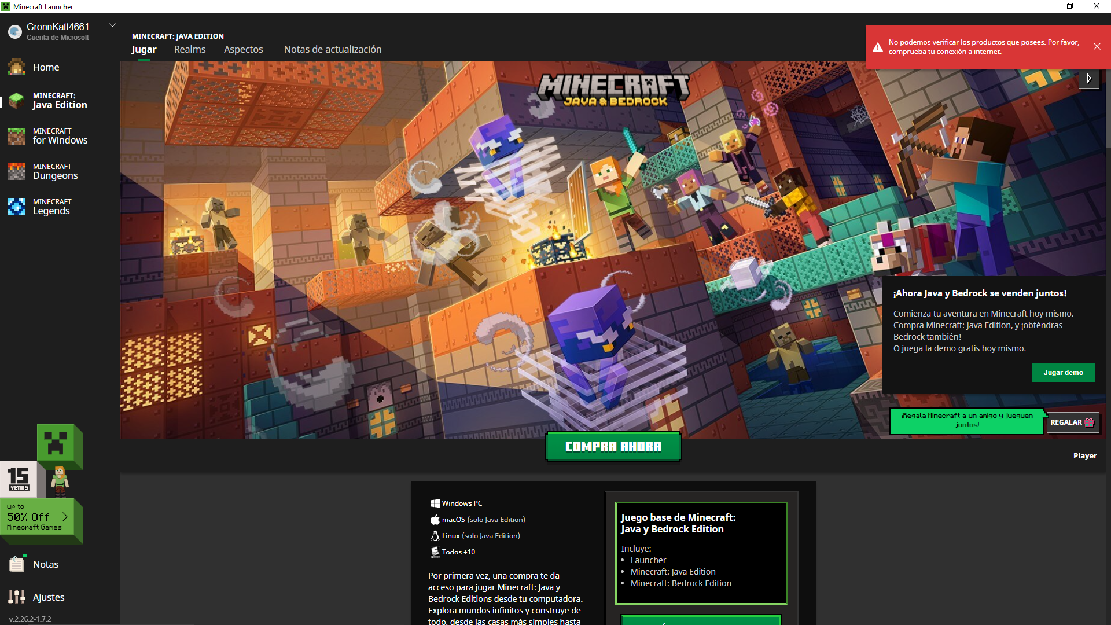The width and height of the screenshot is (1111, 625).
Task: Switch to the Realms tab
Action: [190, 50]
